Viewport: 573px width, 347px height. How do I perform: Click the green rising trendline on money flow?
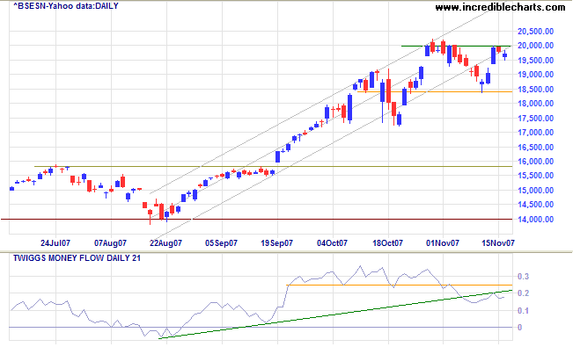tap(335, 314)
